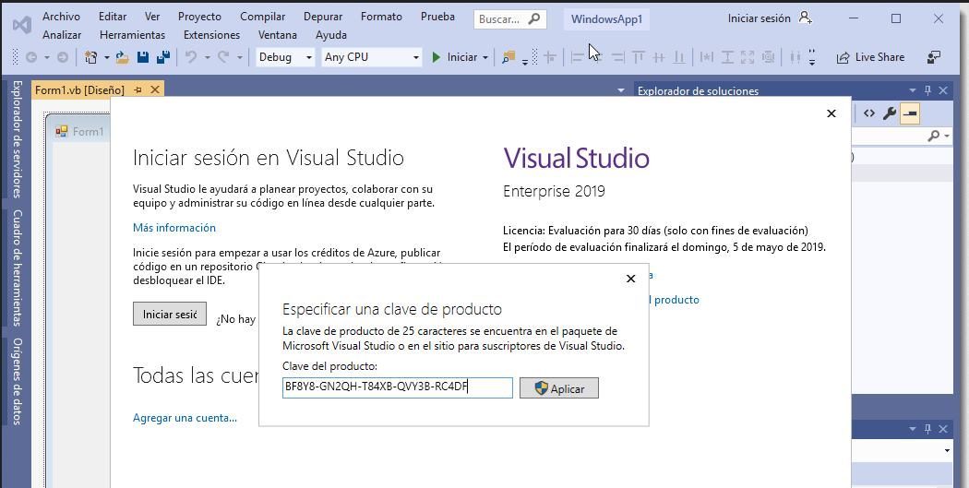Toggle the preview selected items icon

(910, 113)
